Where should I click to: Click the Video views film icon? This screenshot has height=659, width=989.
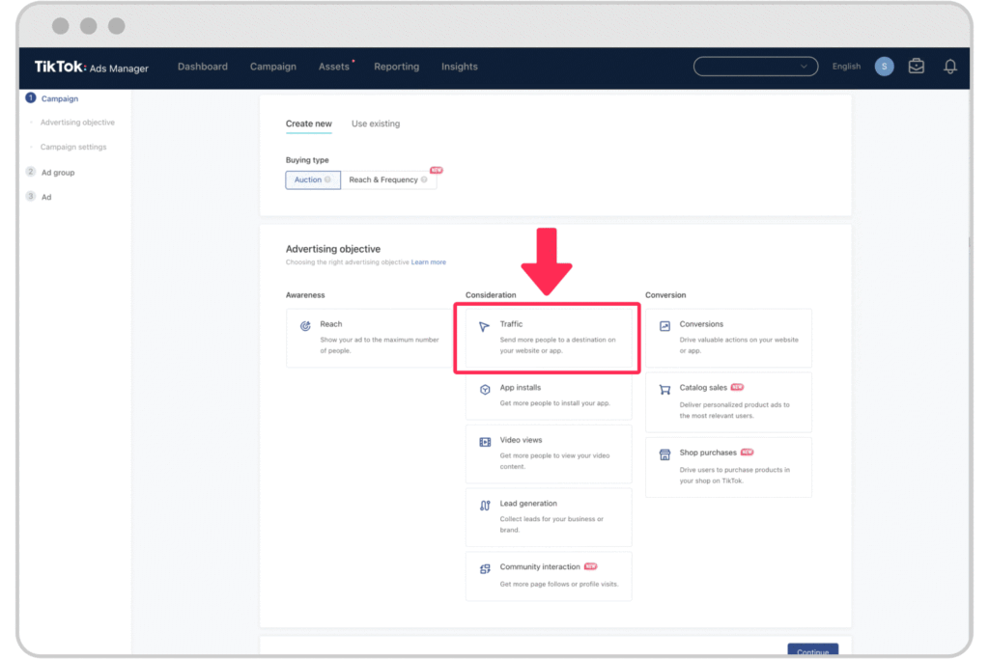coord(485,442)
